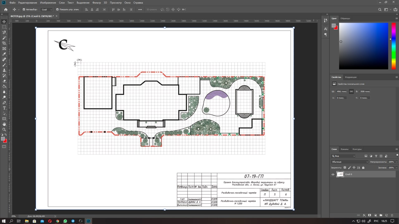Switch to the Коррекция tab
Screen dimensions: 399x224
point(351,77)
